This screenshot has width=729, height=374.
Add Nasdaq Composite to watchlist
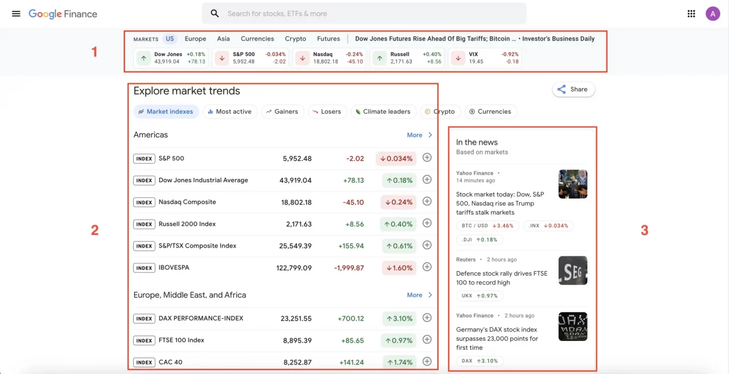pyautogui.click(x=427, y=201)
